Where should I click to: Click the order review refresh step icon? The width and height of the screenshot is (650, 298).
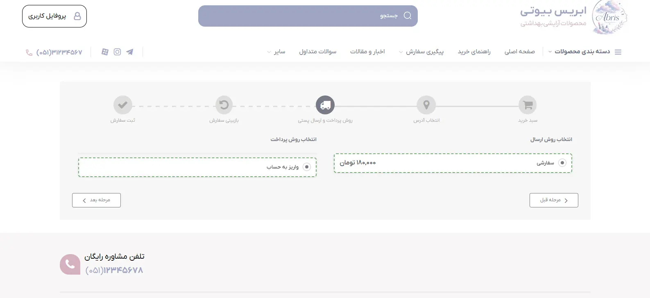pyautogui.click(x=224, y=105)
